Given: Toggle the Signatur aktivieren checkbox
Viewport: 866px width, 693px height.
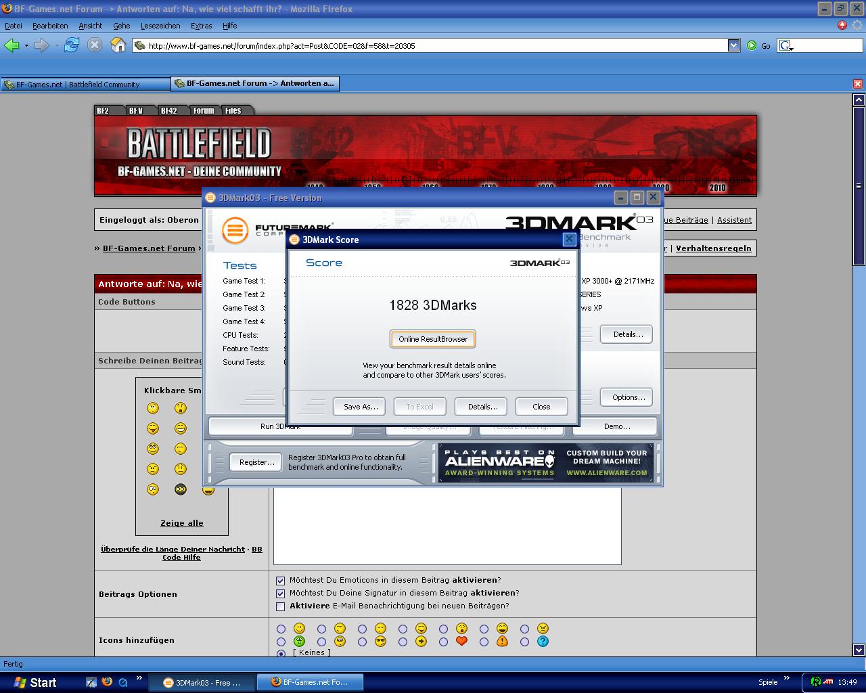Looking at the screenshot, I should pos(281,594).
